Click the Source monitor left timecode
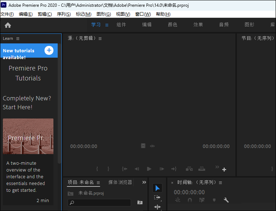Image resolution: width=276 pixels, height=211 pixels. 84,146
